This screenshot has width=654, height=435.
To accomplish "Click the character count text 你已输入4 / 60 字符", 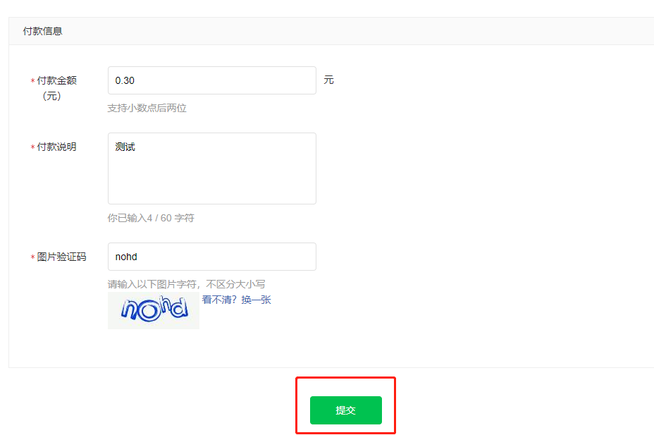I will click(x=151, y=218).
